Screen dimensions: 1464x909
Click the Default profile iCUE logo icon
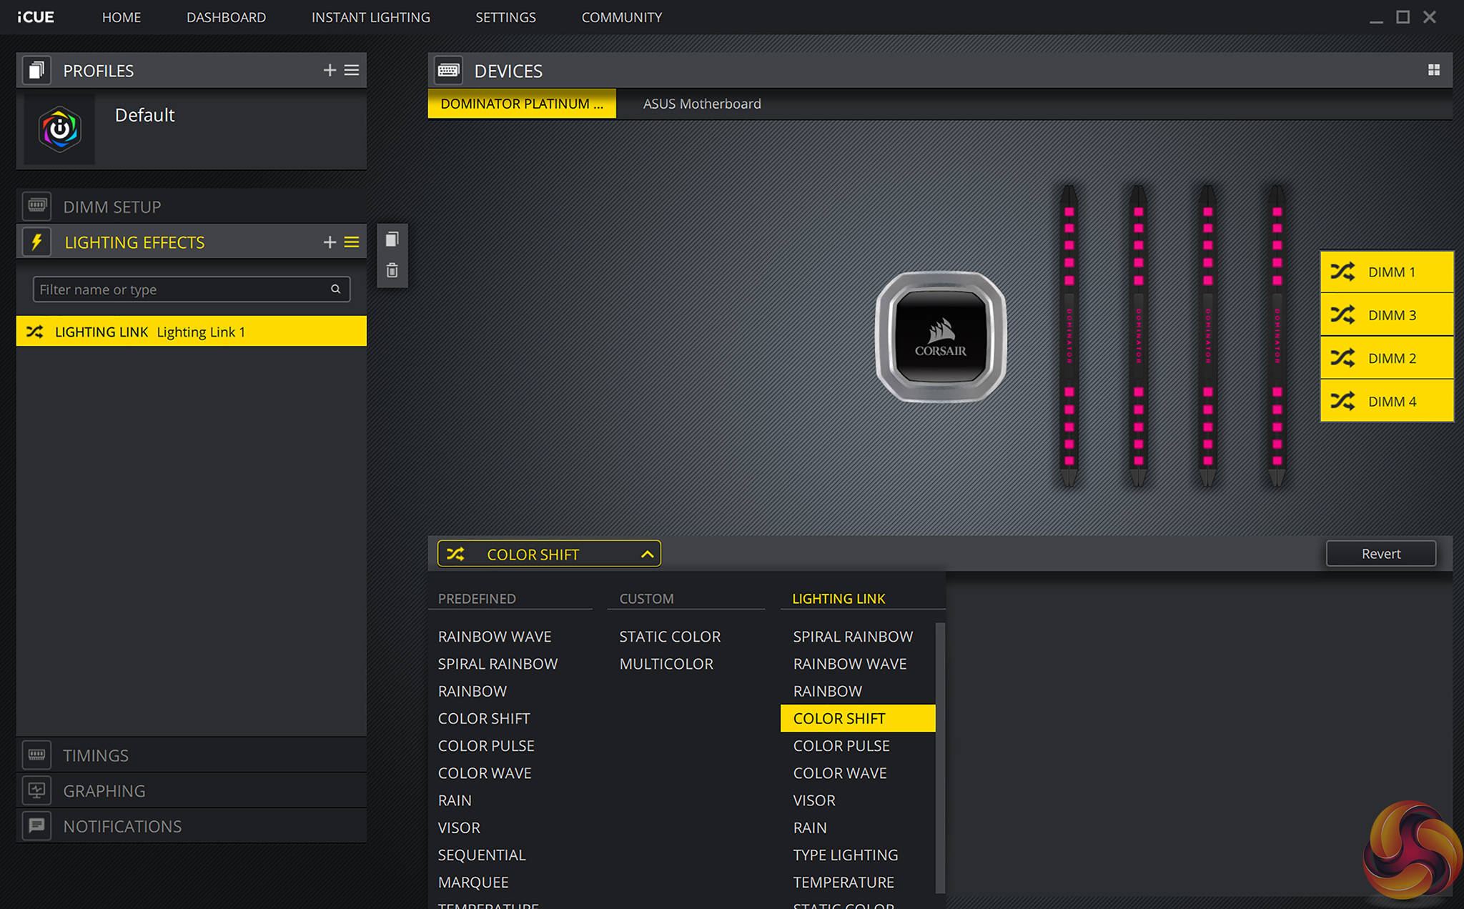[59, 129]
